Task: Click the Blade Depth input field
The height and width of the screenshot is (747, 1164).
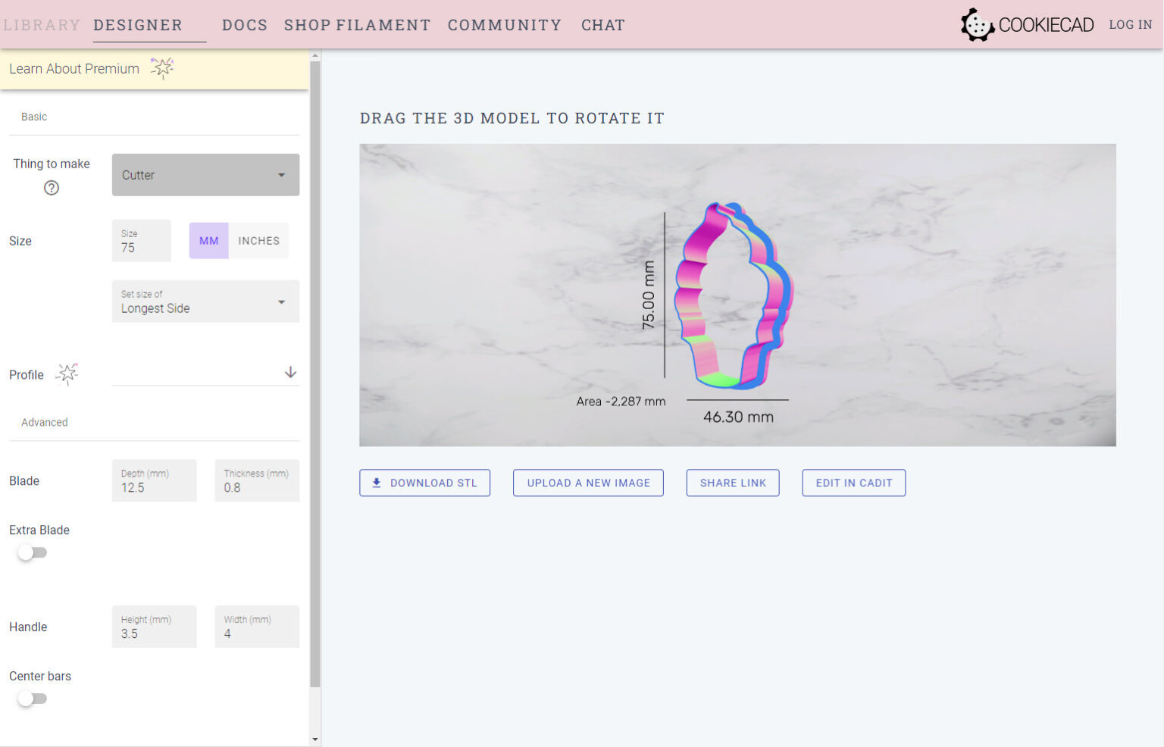Action: [x=154, y=481]
